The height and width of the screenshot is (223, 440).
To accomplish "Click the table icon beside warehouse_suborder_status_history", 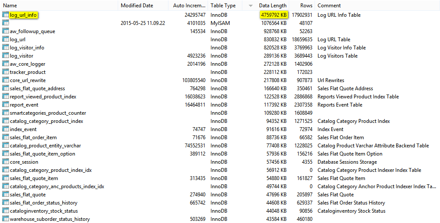I will (x=5, y=219).
